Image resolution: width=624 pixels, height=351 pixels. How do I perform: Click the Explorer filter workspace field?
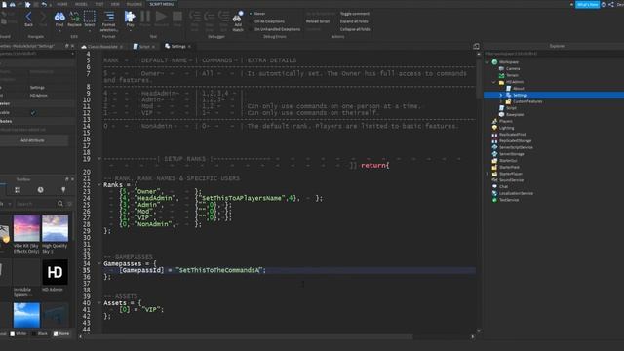tap(553, 54)
